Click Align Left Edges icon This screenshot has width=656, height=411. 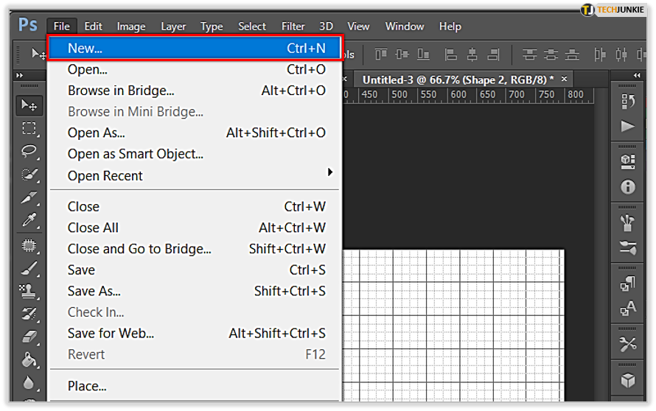(450, 55)
